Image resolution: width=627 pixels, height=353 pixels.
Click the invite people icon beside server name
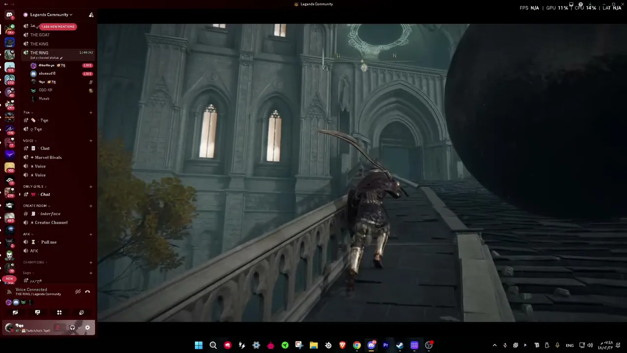[91, 15]
